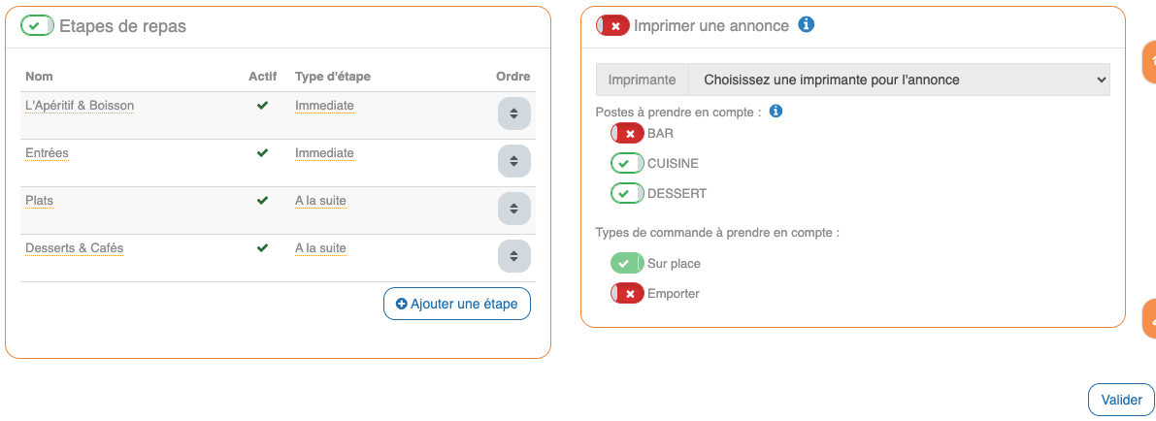Click the active checkmark for Entrées
This screenshot has width=1156, height=421.
[262, 153]
